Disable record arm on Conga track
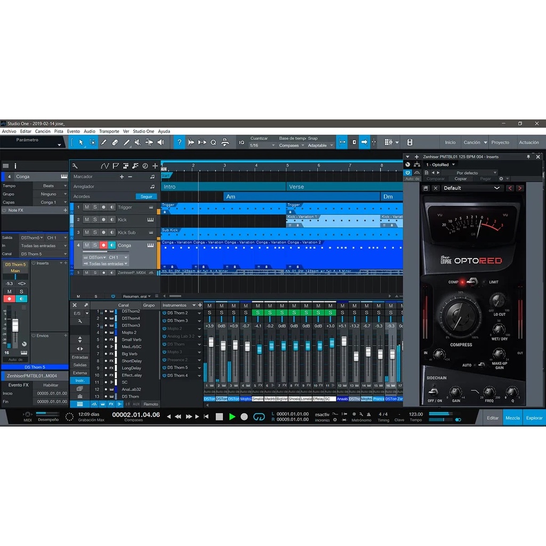Viewport: 546px width, 546px height. (103, 245)
